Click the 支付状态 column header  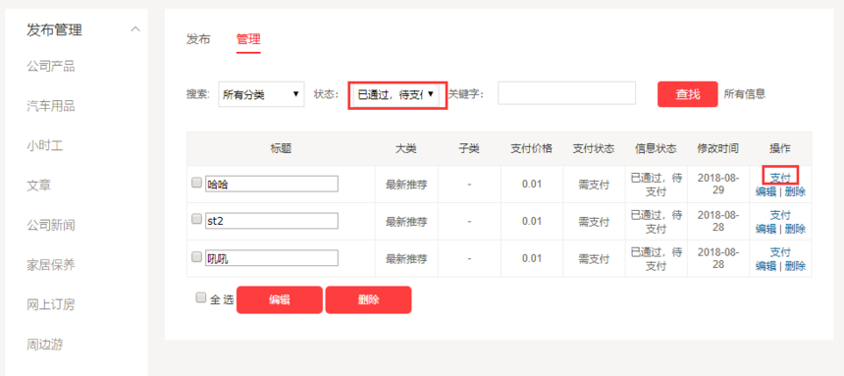[x=594, y=148]
